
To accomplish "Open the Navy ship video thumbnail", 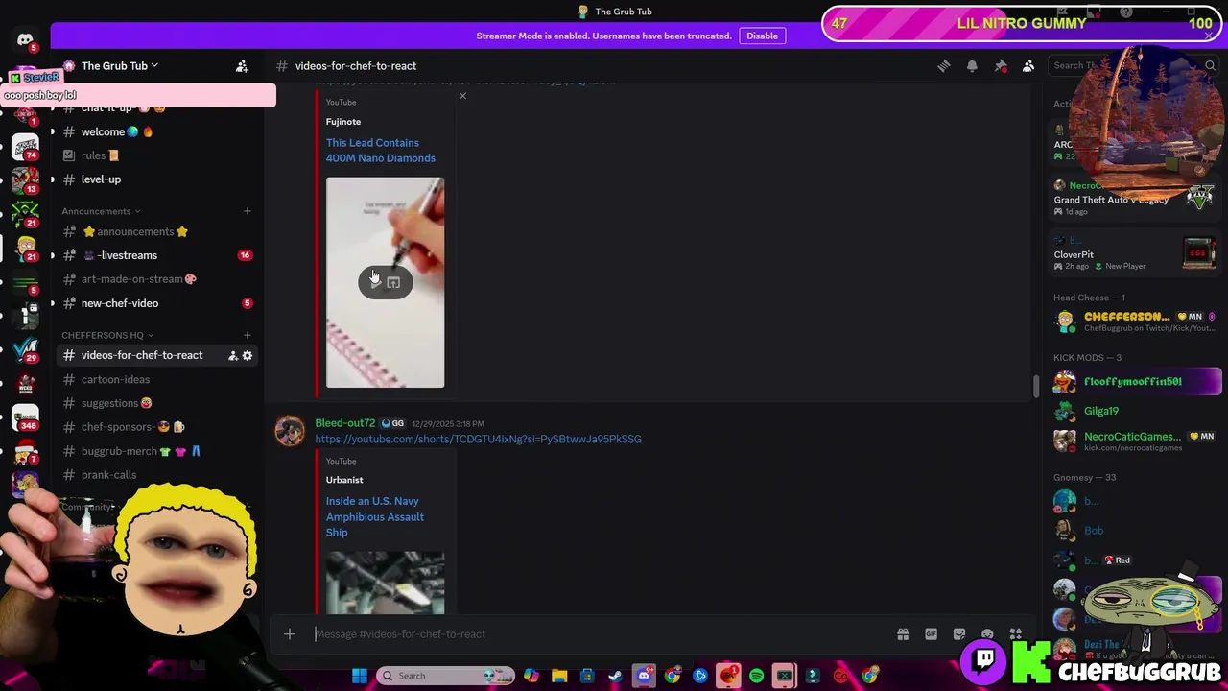I will coord(385,583).
